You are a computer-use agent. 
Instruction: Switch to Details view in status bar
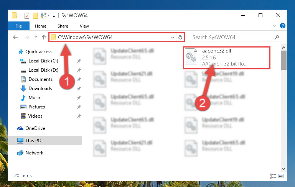pyautogui.click(x=273, y=176)
